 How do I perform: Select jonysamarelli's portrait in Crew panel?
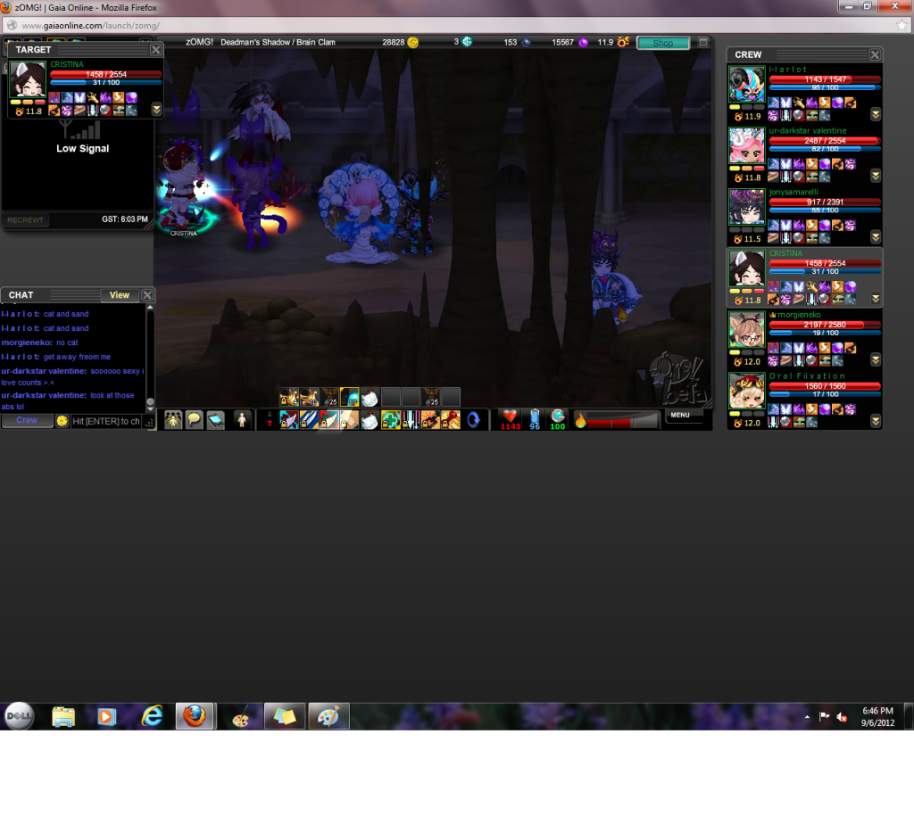point(747,207)
